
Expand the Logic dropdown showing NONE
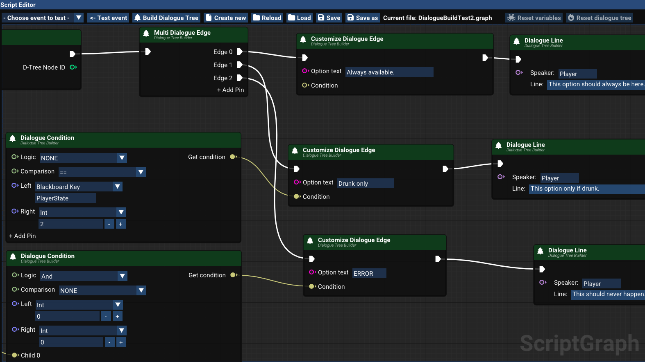(x=122, y=158)
